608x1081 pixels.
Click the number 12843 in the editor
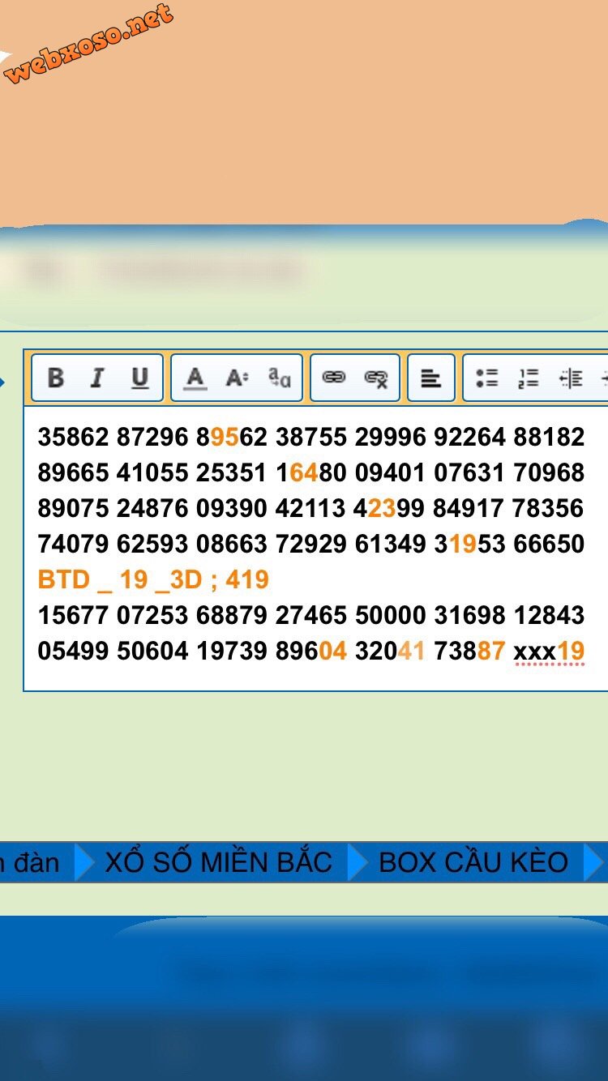click(549, 615)
